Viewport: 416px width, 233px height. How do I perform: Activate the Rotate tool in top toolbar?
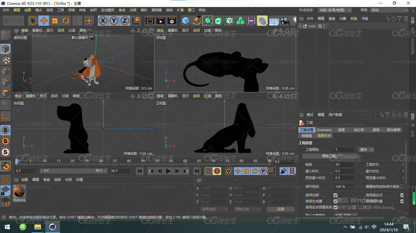point(66,21)
